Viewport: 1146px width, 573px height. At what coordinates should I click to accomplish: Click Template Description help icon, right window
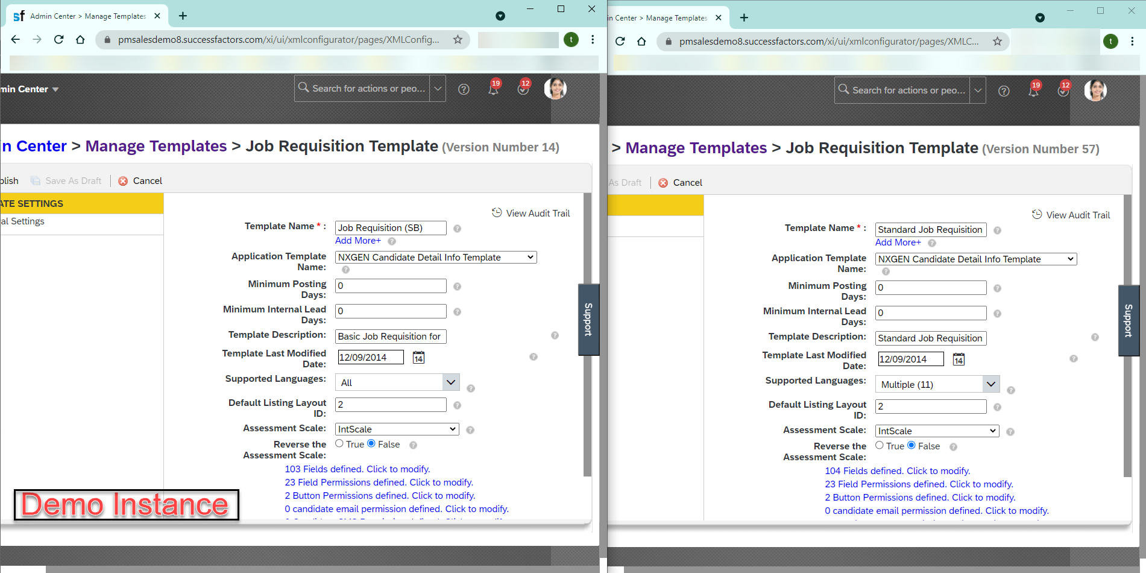pos(1095,337)
